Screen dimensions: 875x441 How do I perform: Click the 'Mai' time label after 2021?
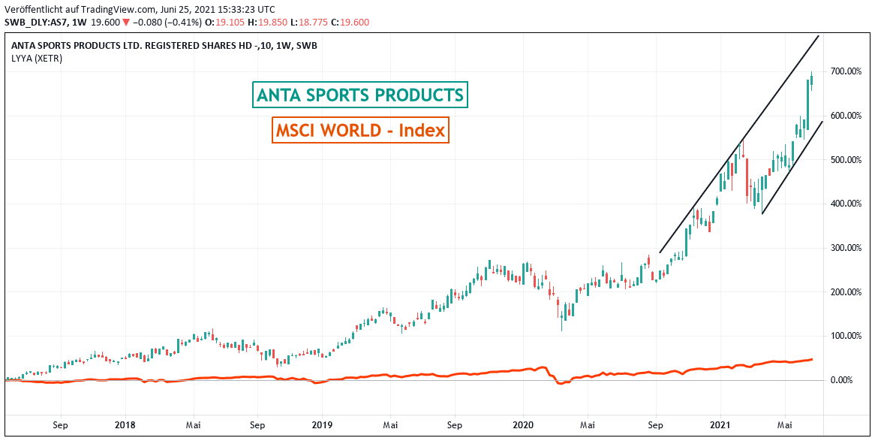tap(785, 424)
